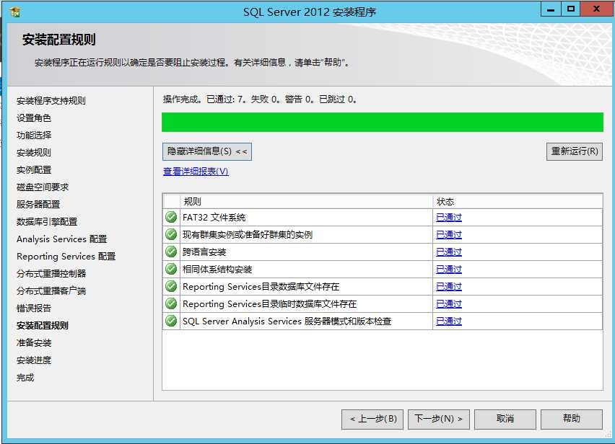Click check icon for Reporting Services目录数据库文件存在

coord(171,286)
